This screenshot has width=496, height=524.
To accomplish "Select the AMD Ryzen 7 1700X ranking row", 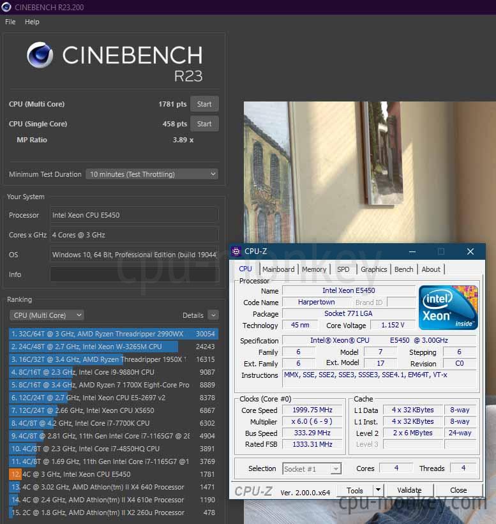I will tap(114, 385).
